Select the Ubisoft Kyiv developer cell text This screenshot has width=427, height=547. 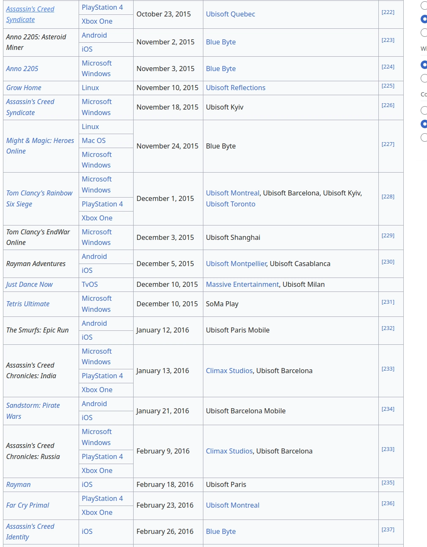(224, 107)
